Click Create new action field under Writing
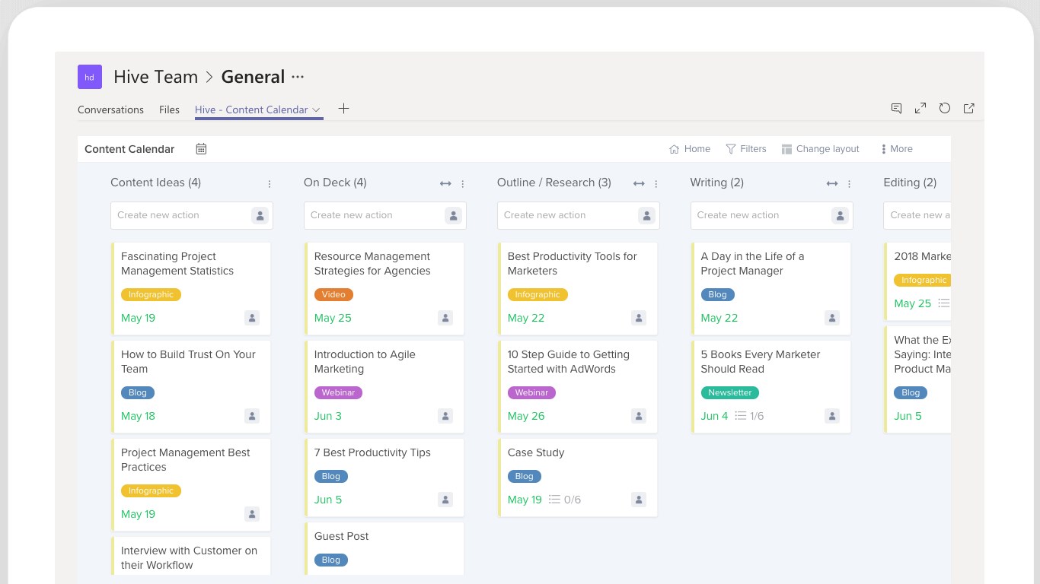1040x584 pixels. click(x=761, y=215)
